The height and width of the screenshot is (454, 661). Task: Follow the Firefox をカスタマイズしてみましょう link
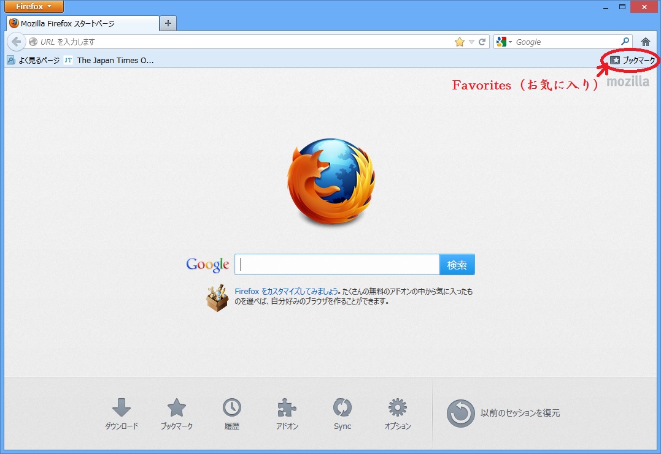286,291
